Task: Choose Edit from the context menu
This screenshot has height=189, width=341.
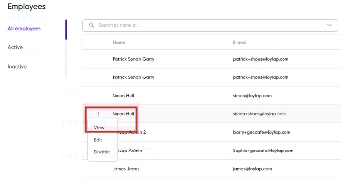Action: [x=98, y=140]
